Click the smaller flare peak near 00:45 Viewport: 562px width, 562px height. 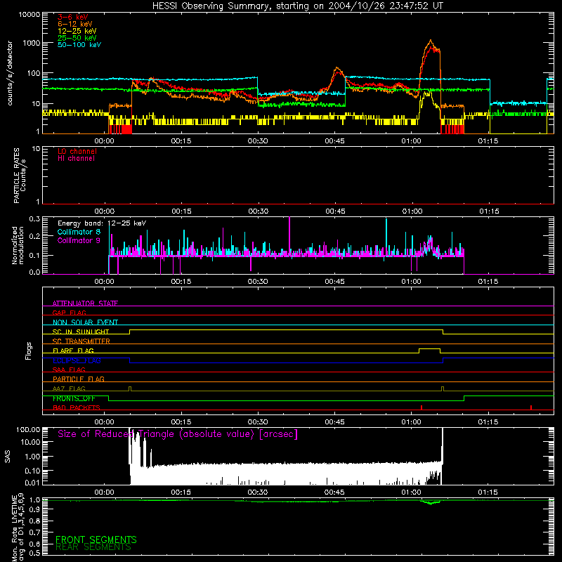tap(336, 68)
